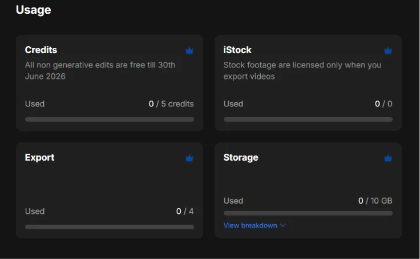Click the crown icon on Storage card
This screenshot has height=259, width=420.
388,158
